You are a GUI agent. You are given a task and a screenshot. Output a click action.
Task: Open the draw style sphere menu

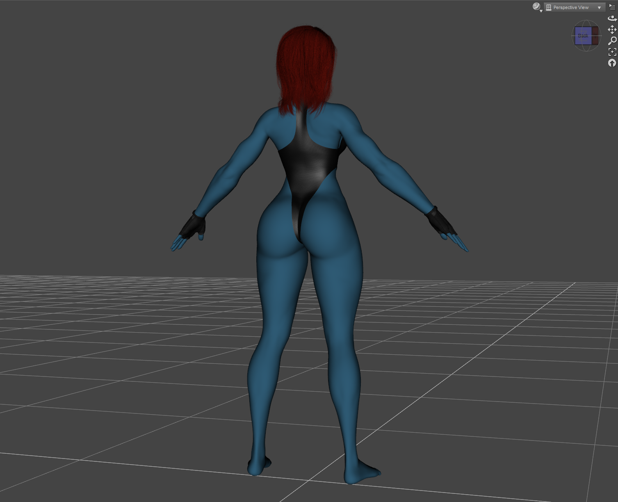tap(537, 7)
